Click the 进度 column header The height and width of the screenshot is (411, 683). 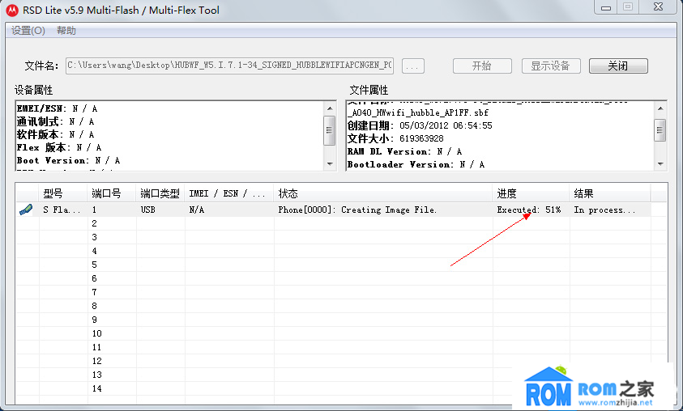(531, 193)
